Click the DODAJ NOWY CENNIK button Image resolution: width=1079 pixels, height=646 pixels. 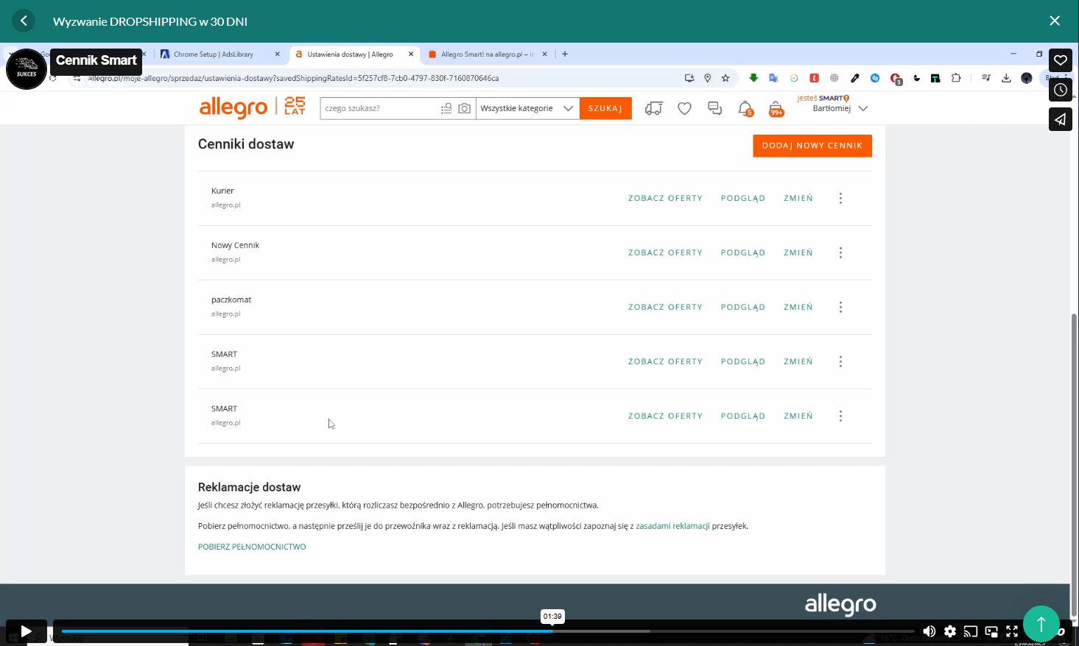point(812,146)
